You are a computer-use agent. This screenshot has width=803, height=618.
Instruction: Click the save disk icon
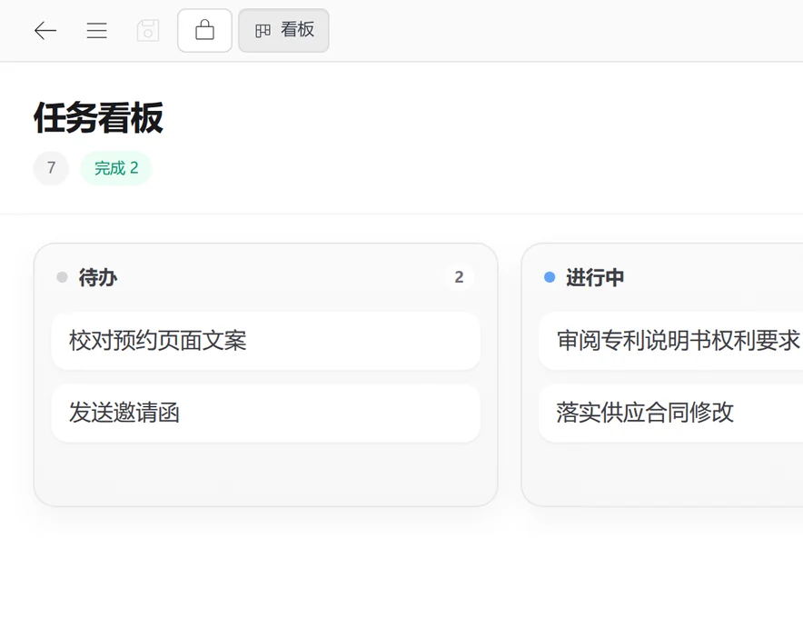[148, 31]
